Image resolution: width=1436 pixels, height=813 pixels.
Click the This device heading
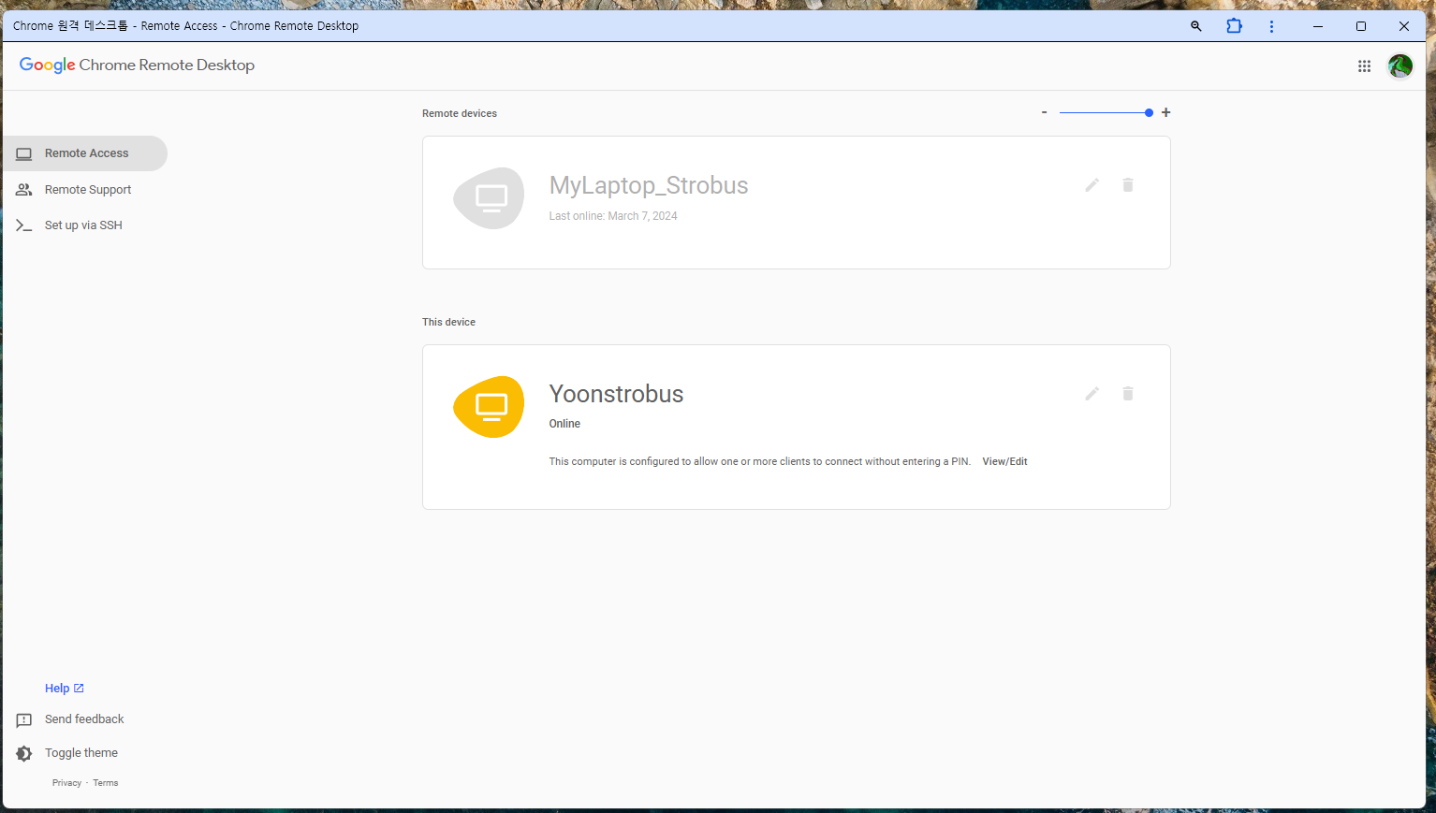click(x=448, y=323)
